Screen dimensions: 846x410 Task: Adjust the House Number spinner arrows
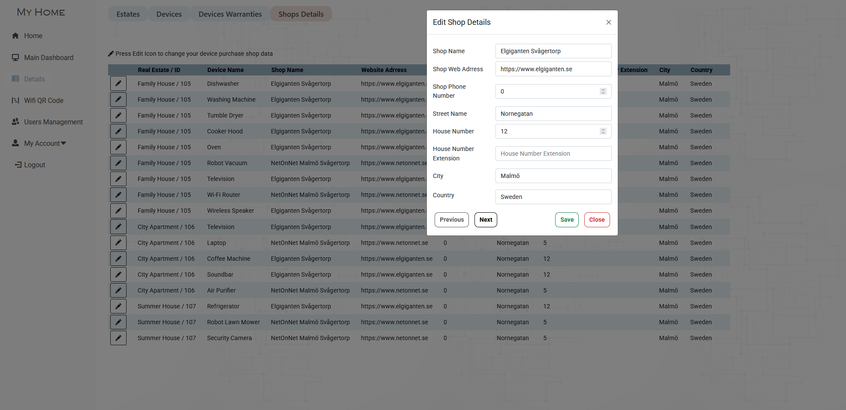coord(603,131)
